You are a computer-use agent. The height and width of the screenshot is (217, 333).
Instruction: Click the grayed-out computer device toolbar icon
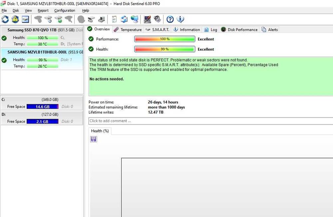[x=102, y=19]
